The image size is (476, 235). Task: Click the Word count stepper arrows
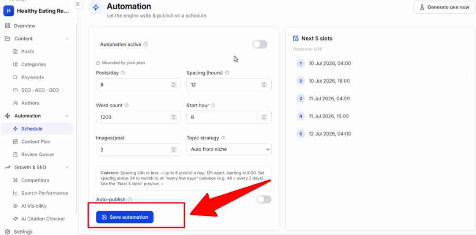[174, 117]
